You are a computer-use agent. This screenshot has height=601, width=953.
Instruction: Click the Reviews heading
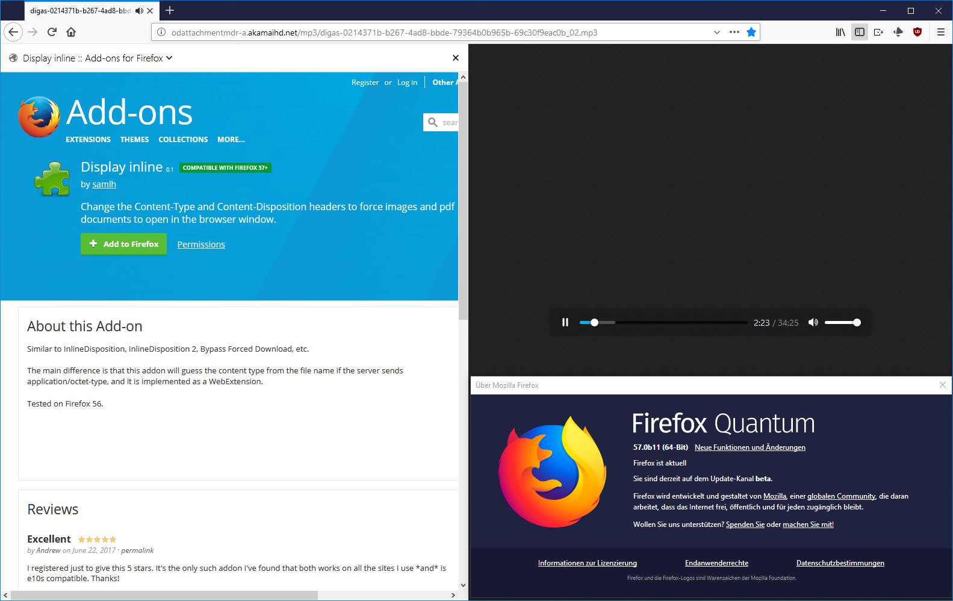tap(53, 509)
